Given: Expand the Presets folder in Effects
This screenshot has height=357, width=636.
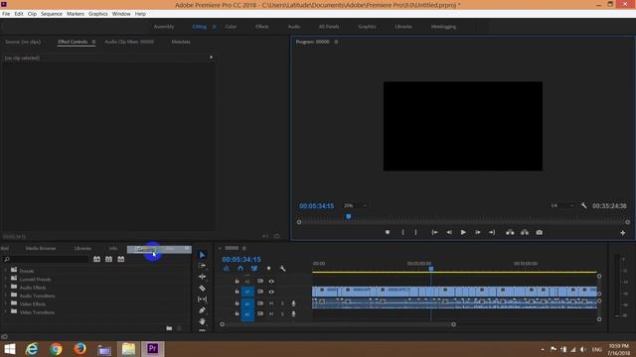Looking at the screenshot, I should [5, 271].
